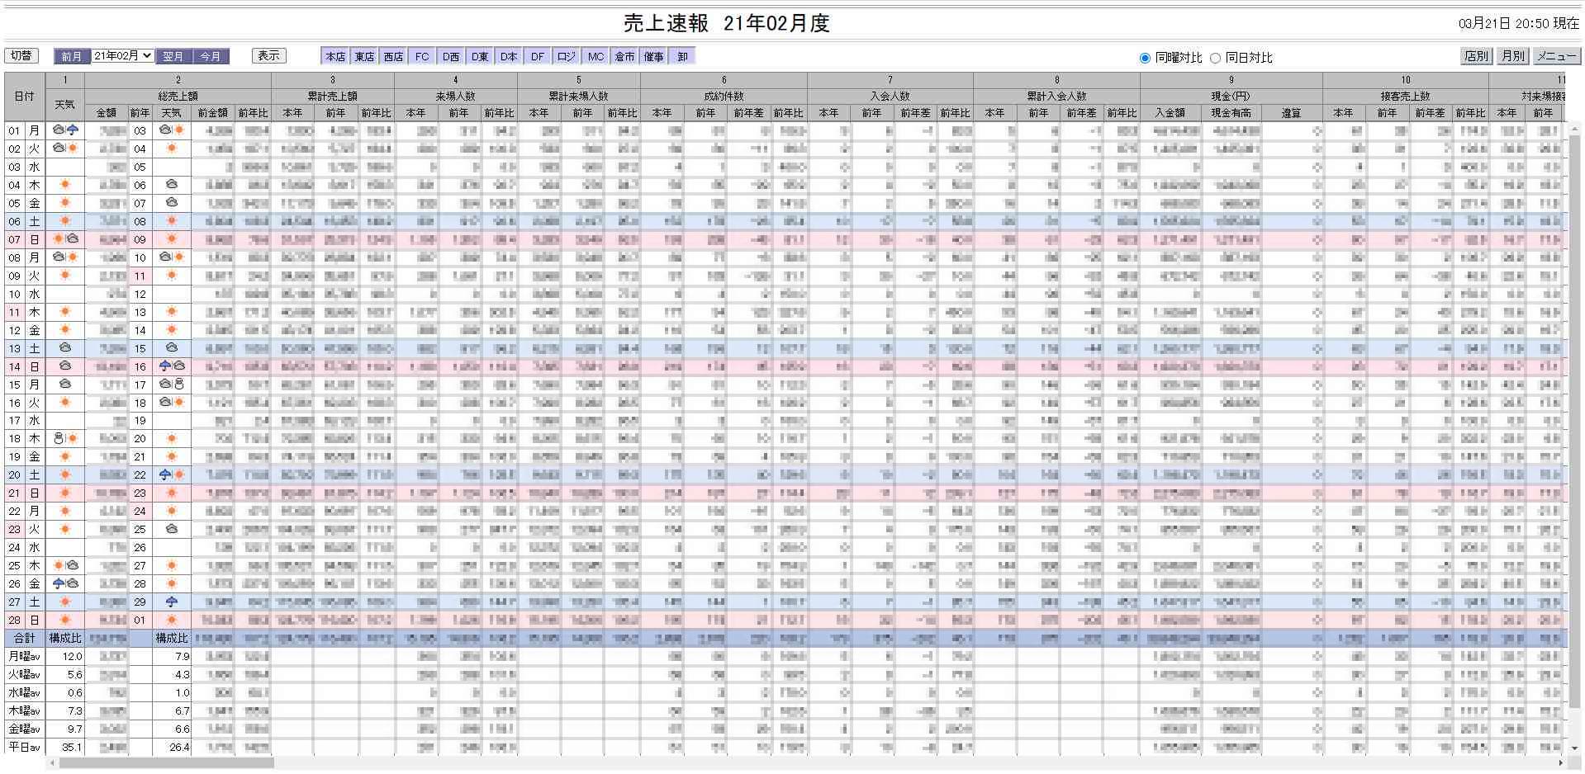Click the sun-and-cloud icon in row 07 日
1585x774 pixels.
tap(65, 239)
